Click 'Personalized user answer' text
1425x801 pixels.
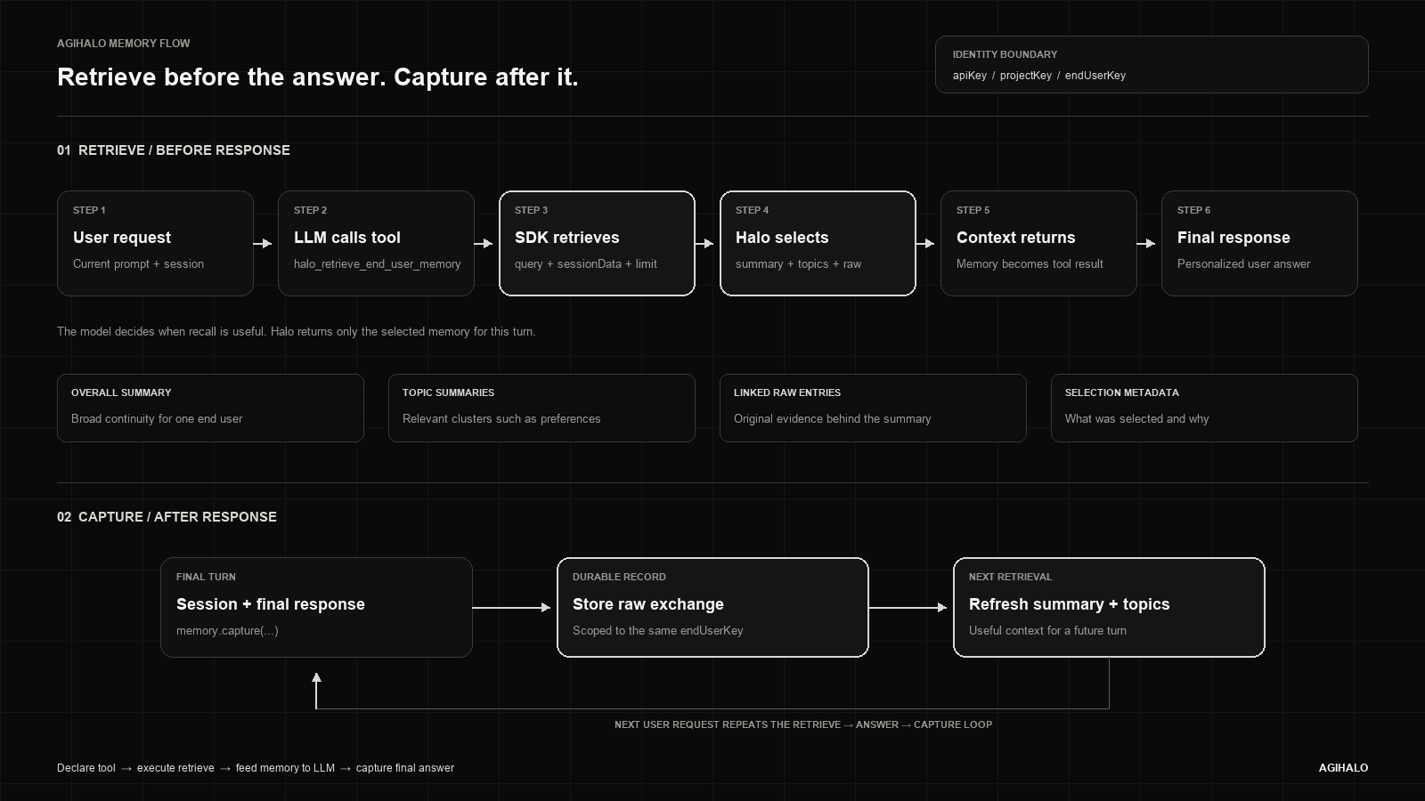[x=1243, y=264]
